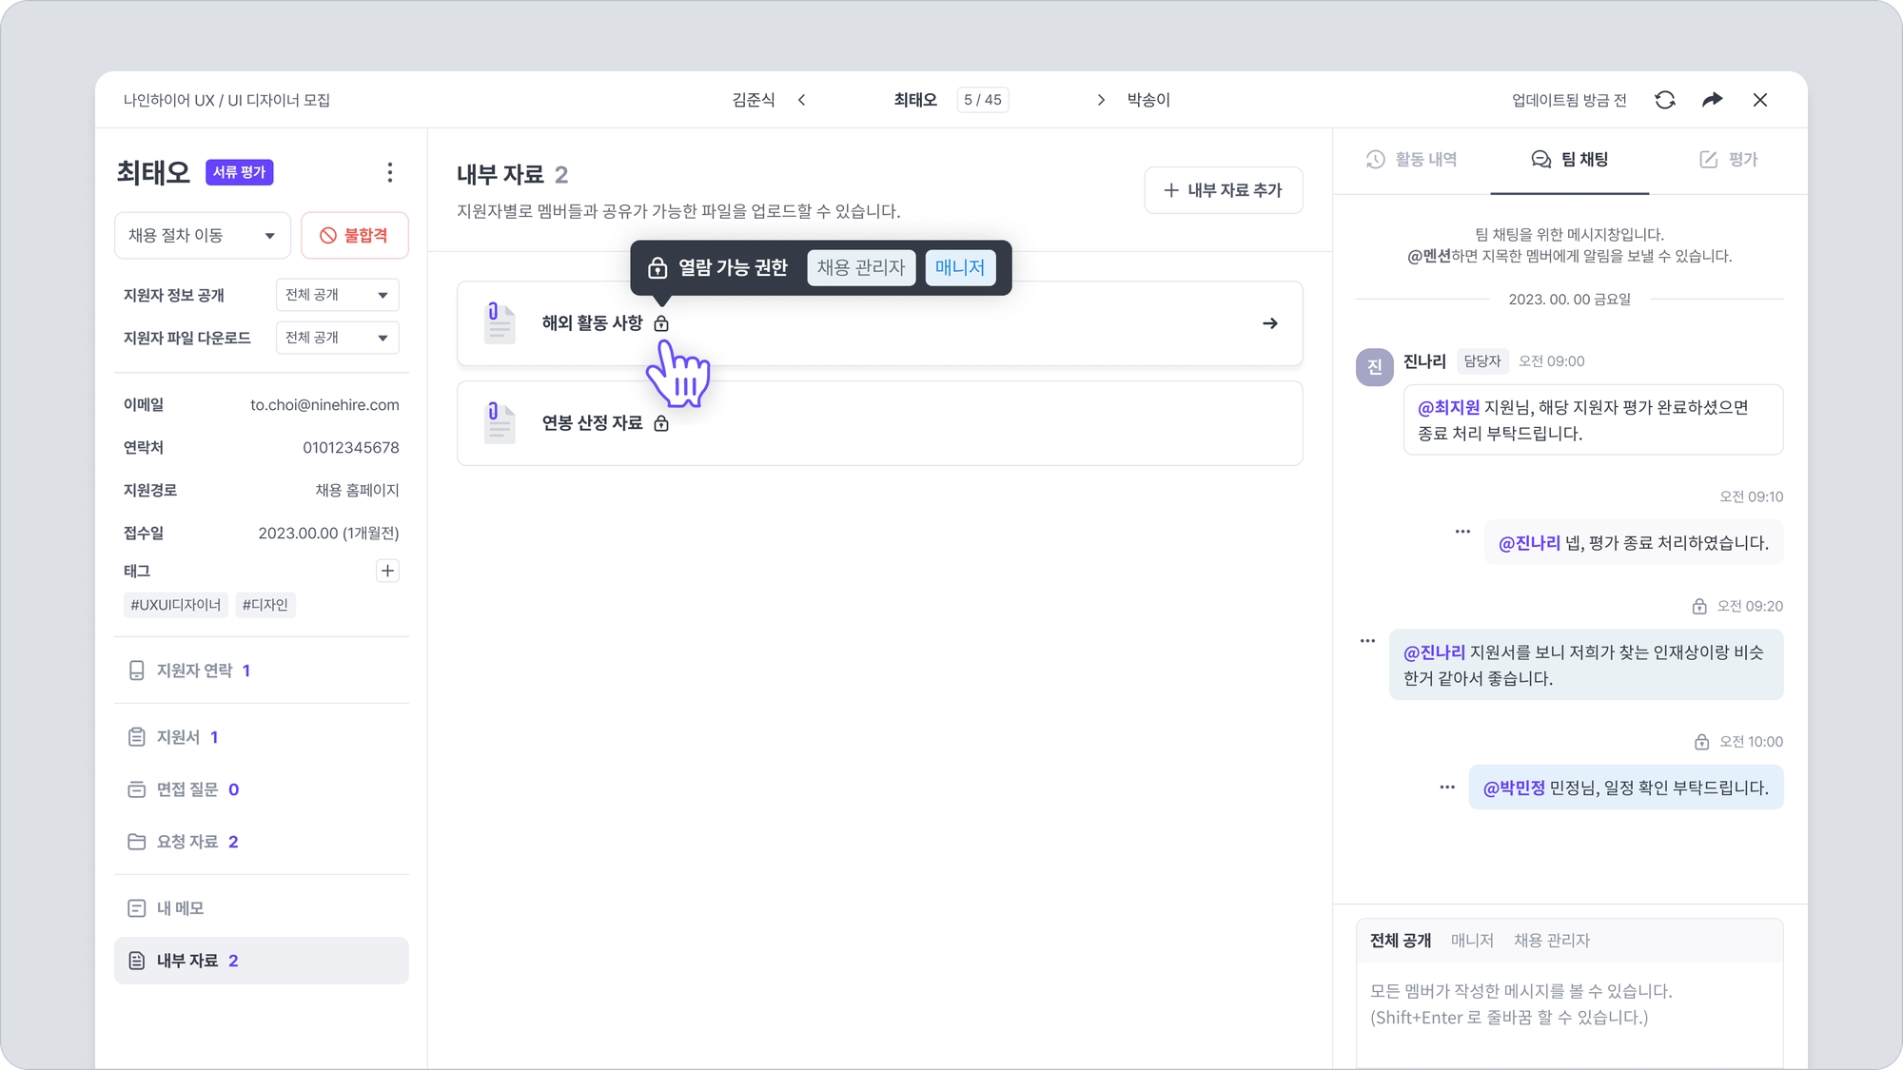Go to next applicant 박송이 arrow
1903x1070 pixels.
tap(1101, 100)
